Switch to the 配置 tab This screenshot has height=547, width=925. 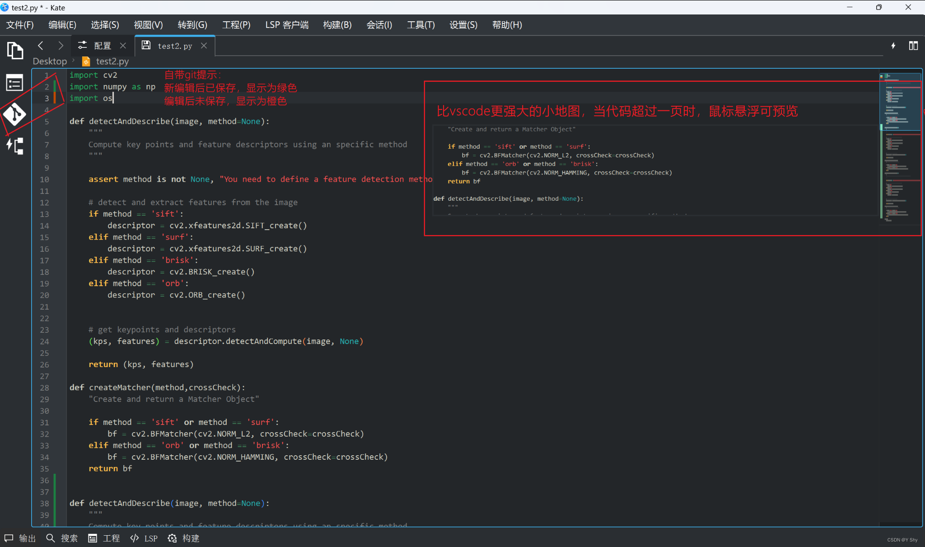click(102, 46)
